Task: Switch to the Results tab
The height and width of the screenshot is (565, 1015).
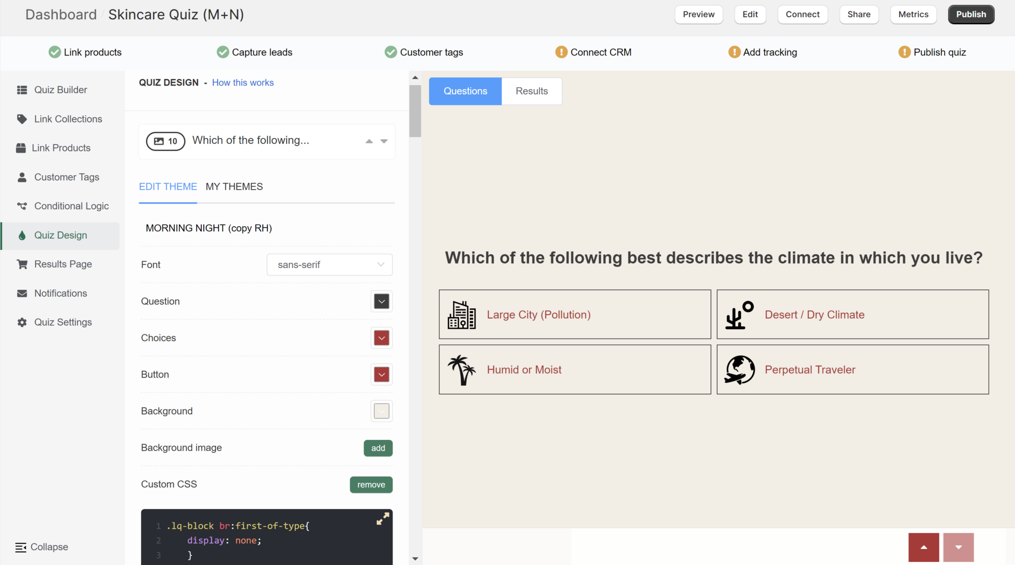Action: pyautogui.click(x=531, y=91)
